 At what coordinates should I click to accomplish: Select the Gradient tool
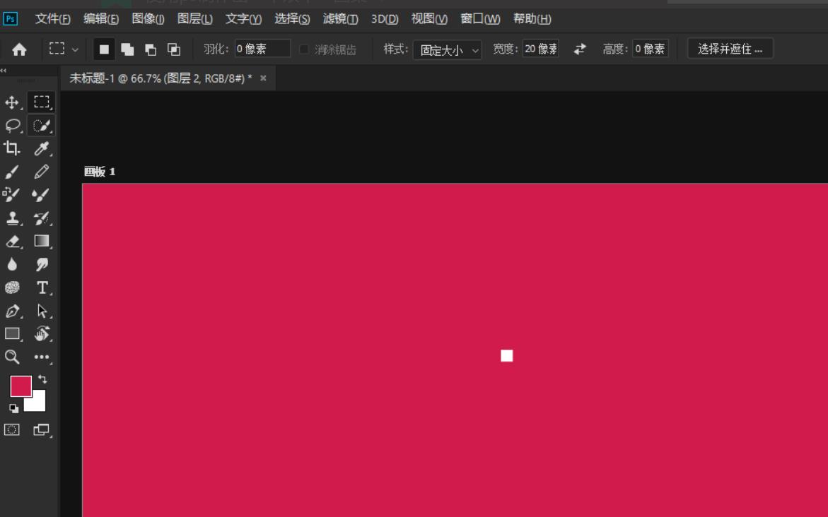point(41,241)
